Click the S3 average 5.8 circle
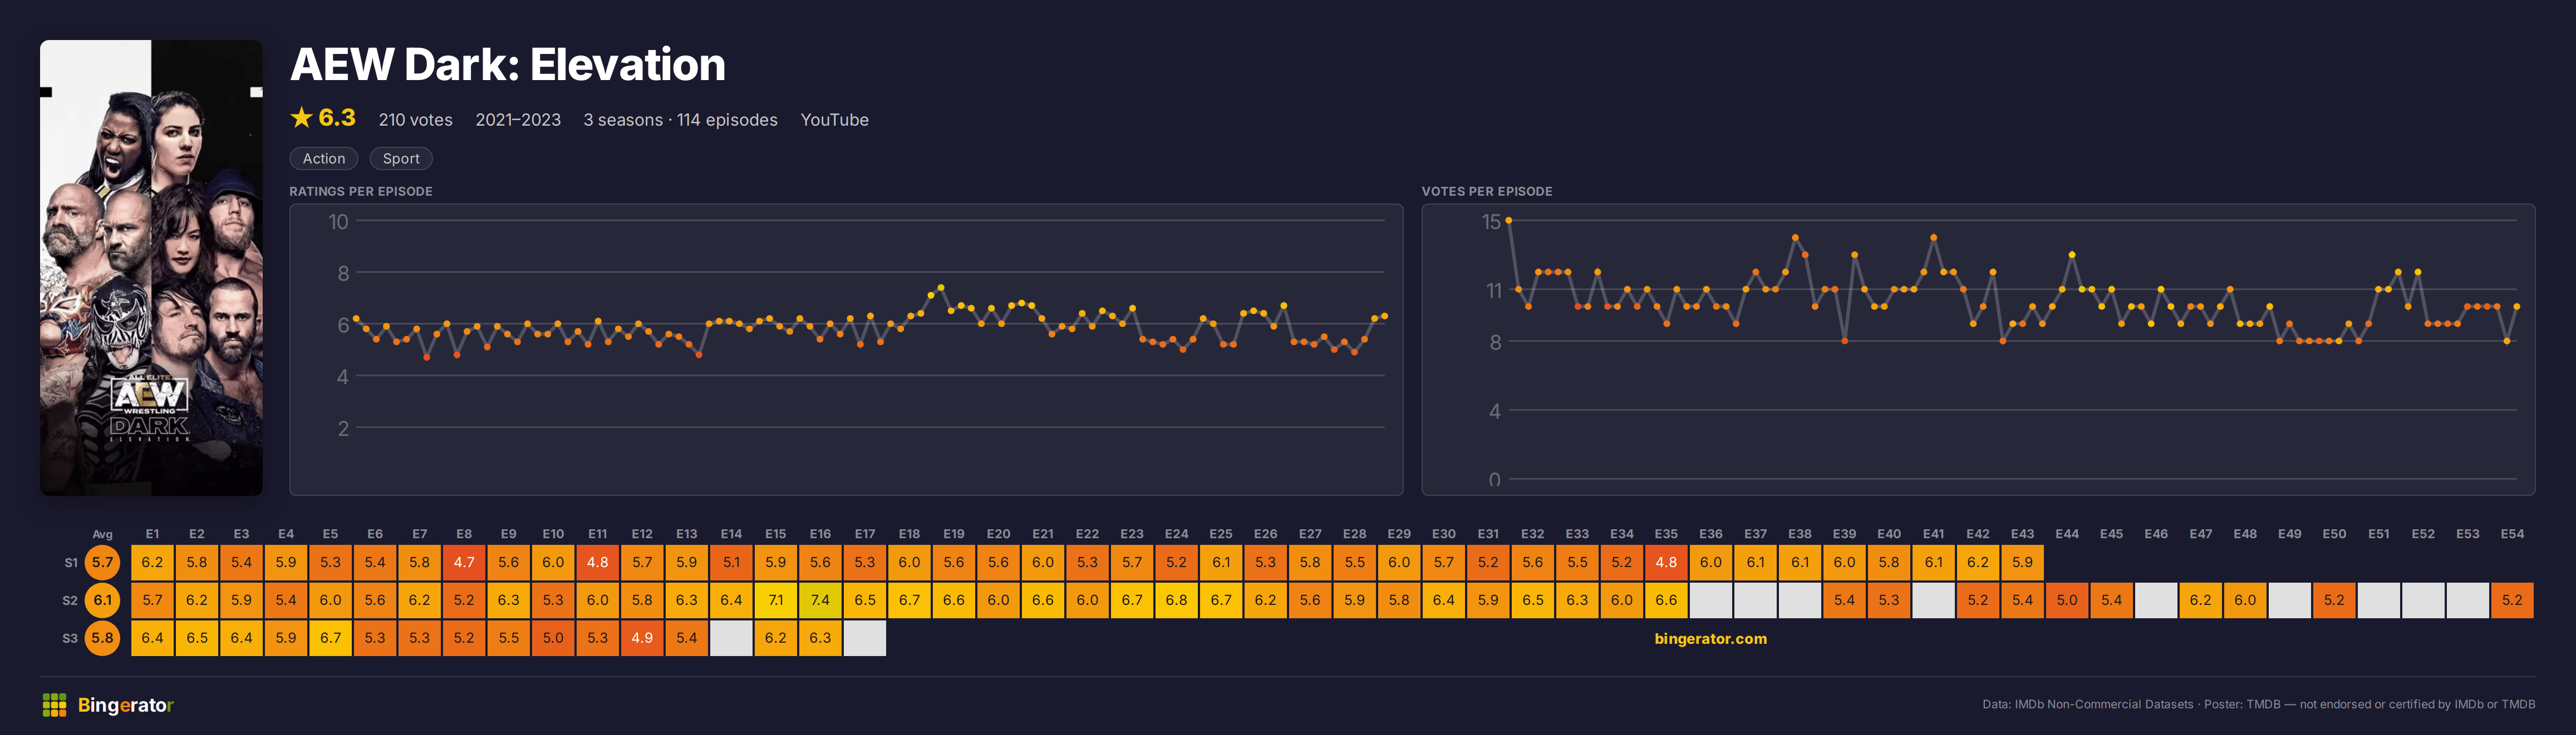The width and height of the screenshot is (2576, 735). [x=102, y=638]
